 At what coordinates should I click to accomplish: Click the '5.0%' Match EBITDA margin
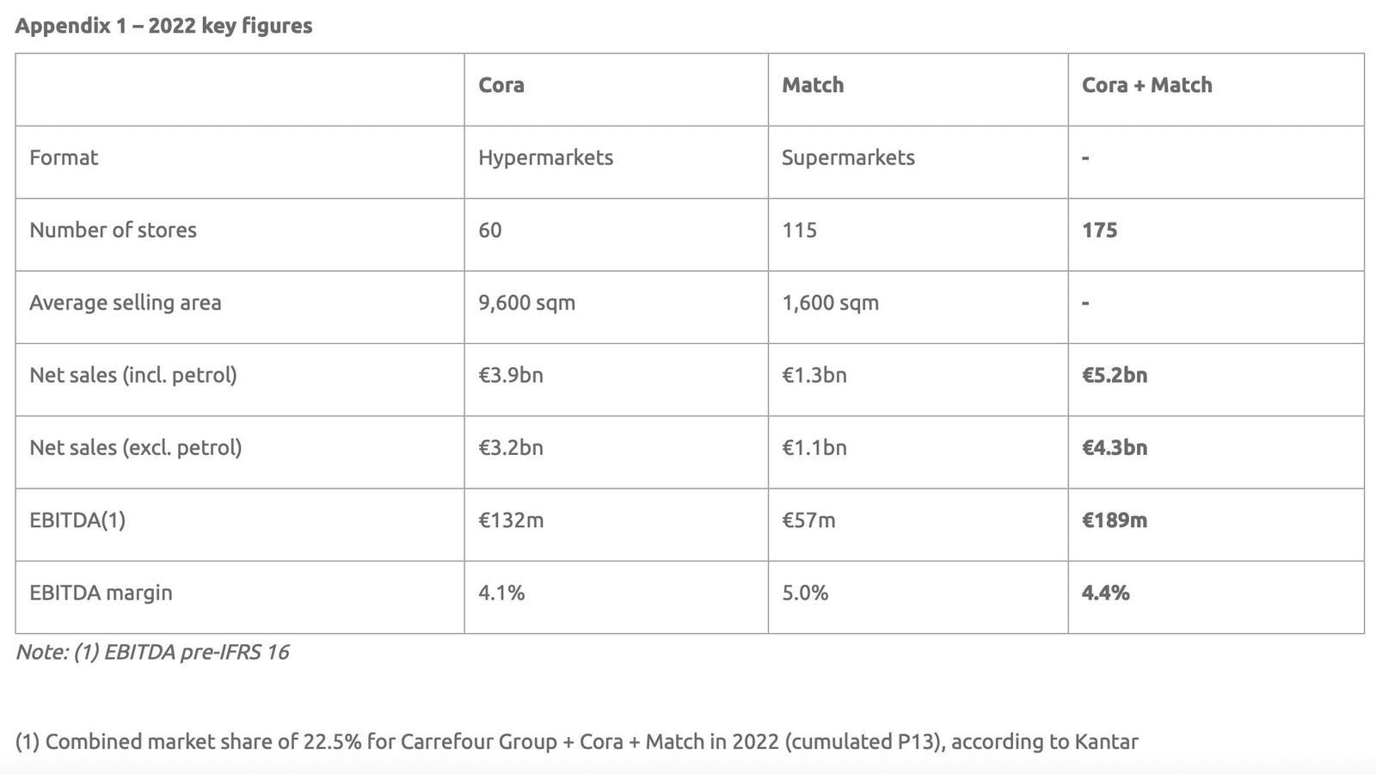click(x=805, y=593)
